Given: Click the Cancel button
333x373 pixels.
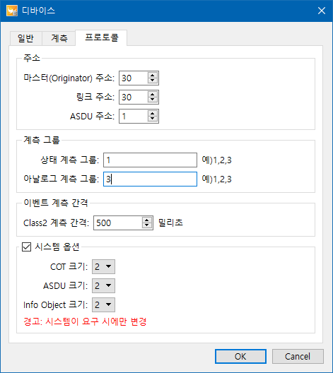Looking at the screenshot, I should (298, 356).
